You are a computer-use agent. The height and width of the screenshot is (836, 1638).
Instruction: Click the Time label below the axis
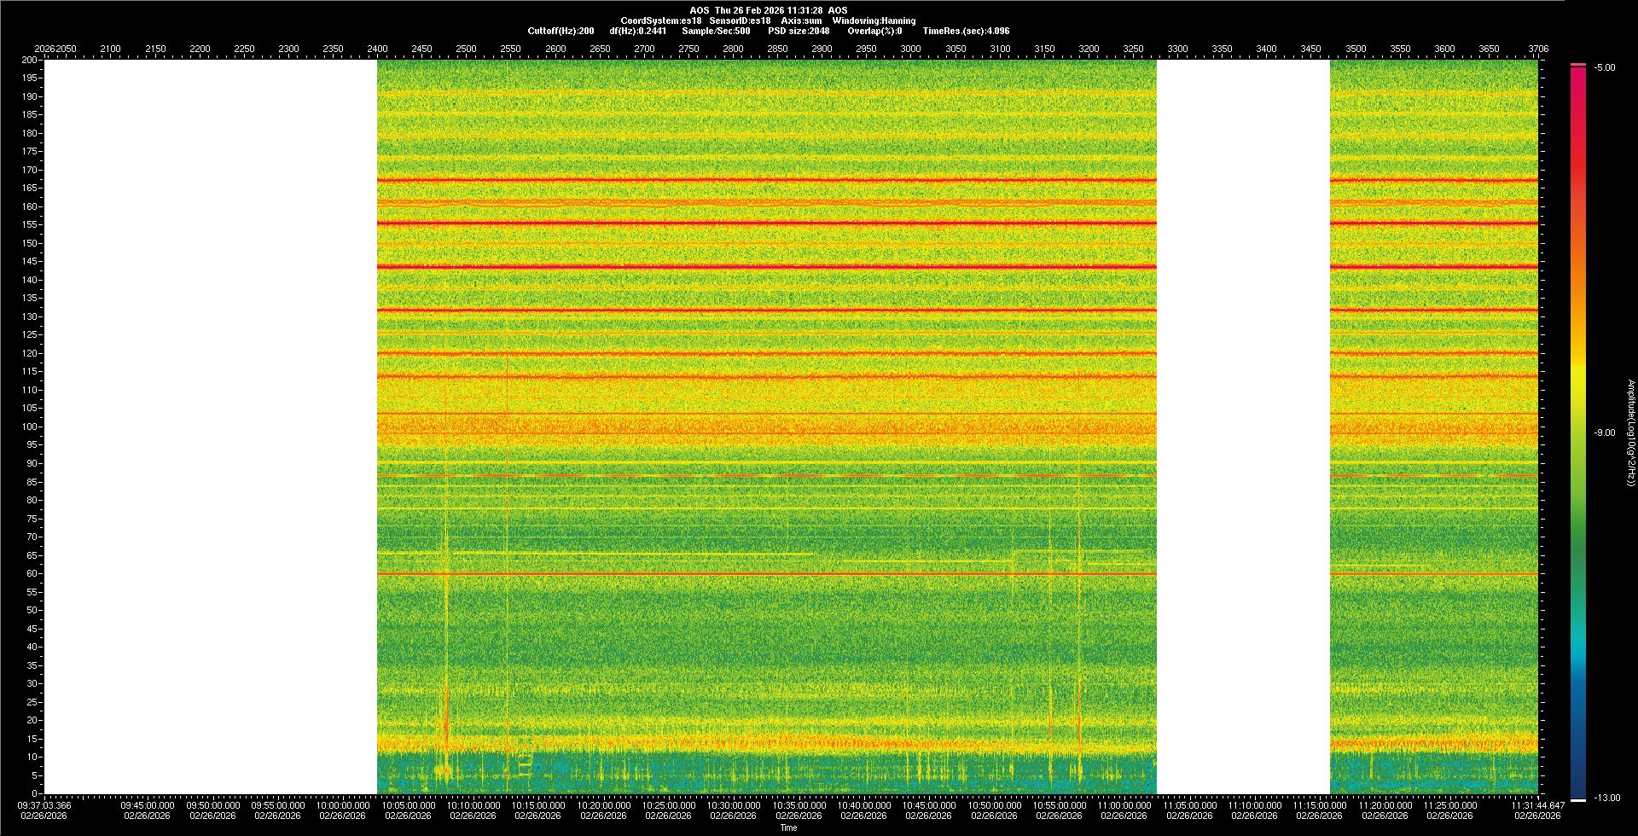789,828
